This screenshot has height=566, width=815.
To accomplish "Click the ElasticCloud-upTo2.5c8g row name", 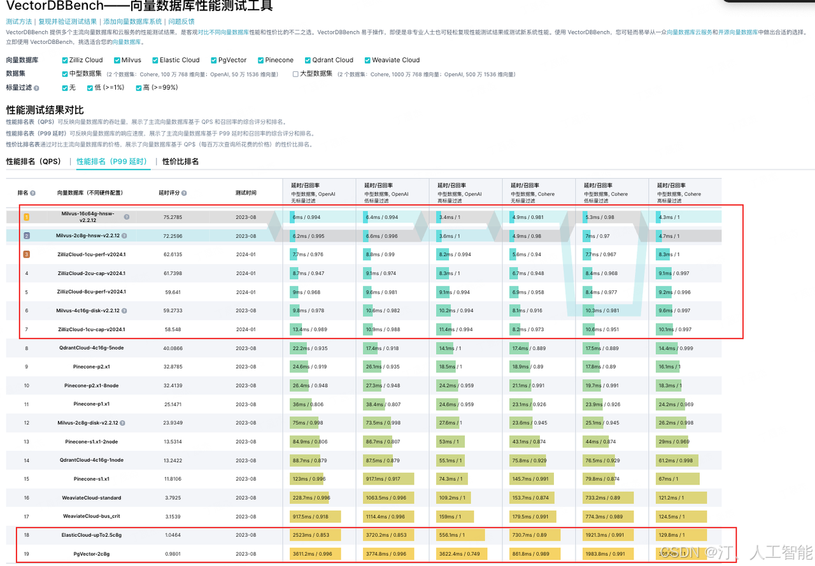I will [x=91, y=535].
